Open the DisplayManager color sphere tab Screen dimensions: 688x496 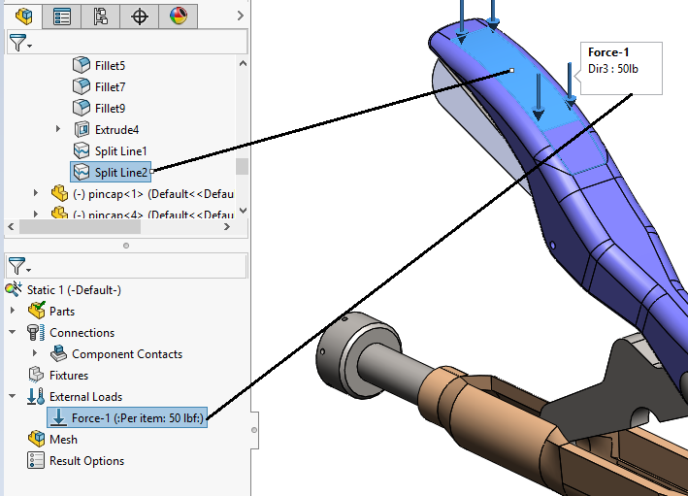pyautogui.click(x=179, y=17)
